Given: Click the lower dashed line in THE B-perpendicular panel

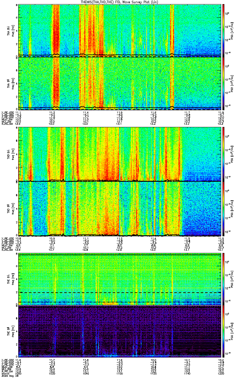Looking at the screenshot, I should tap(120, 302).
